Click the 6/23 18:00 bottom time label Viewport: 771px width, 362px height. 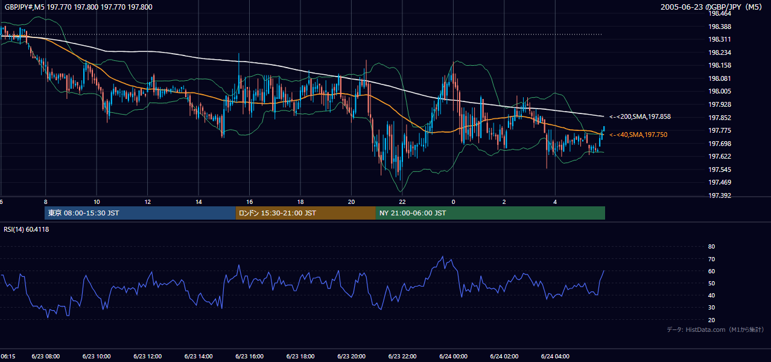(x=301, y=357)
